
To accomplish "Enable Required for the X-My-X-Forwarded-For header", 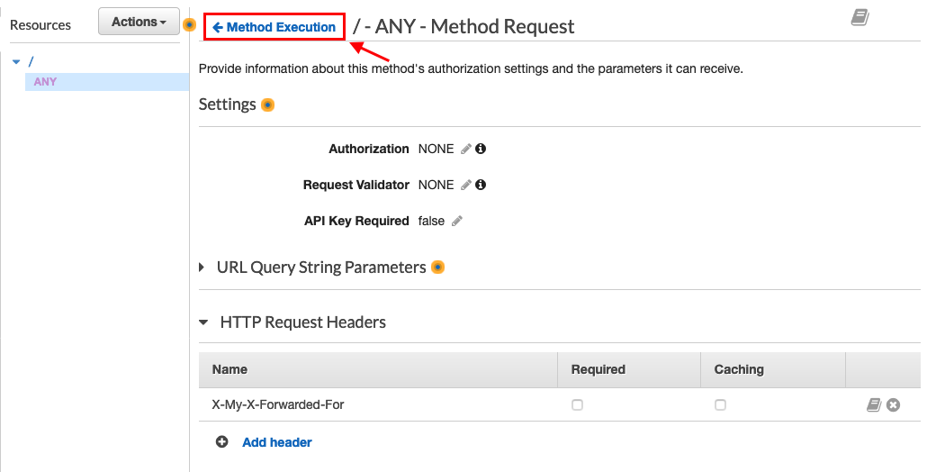I will coord(577,405).
